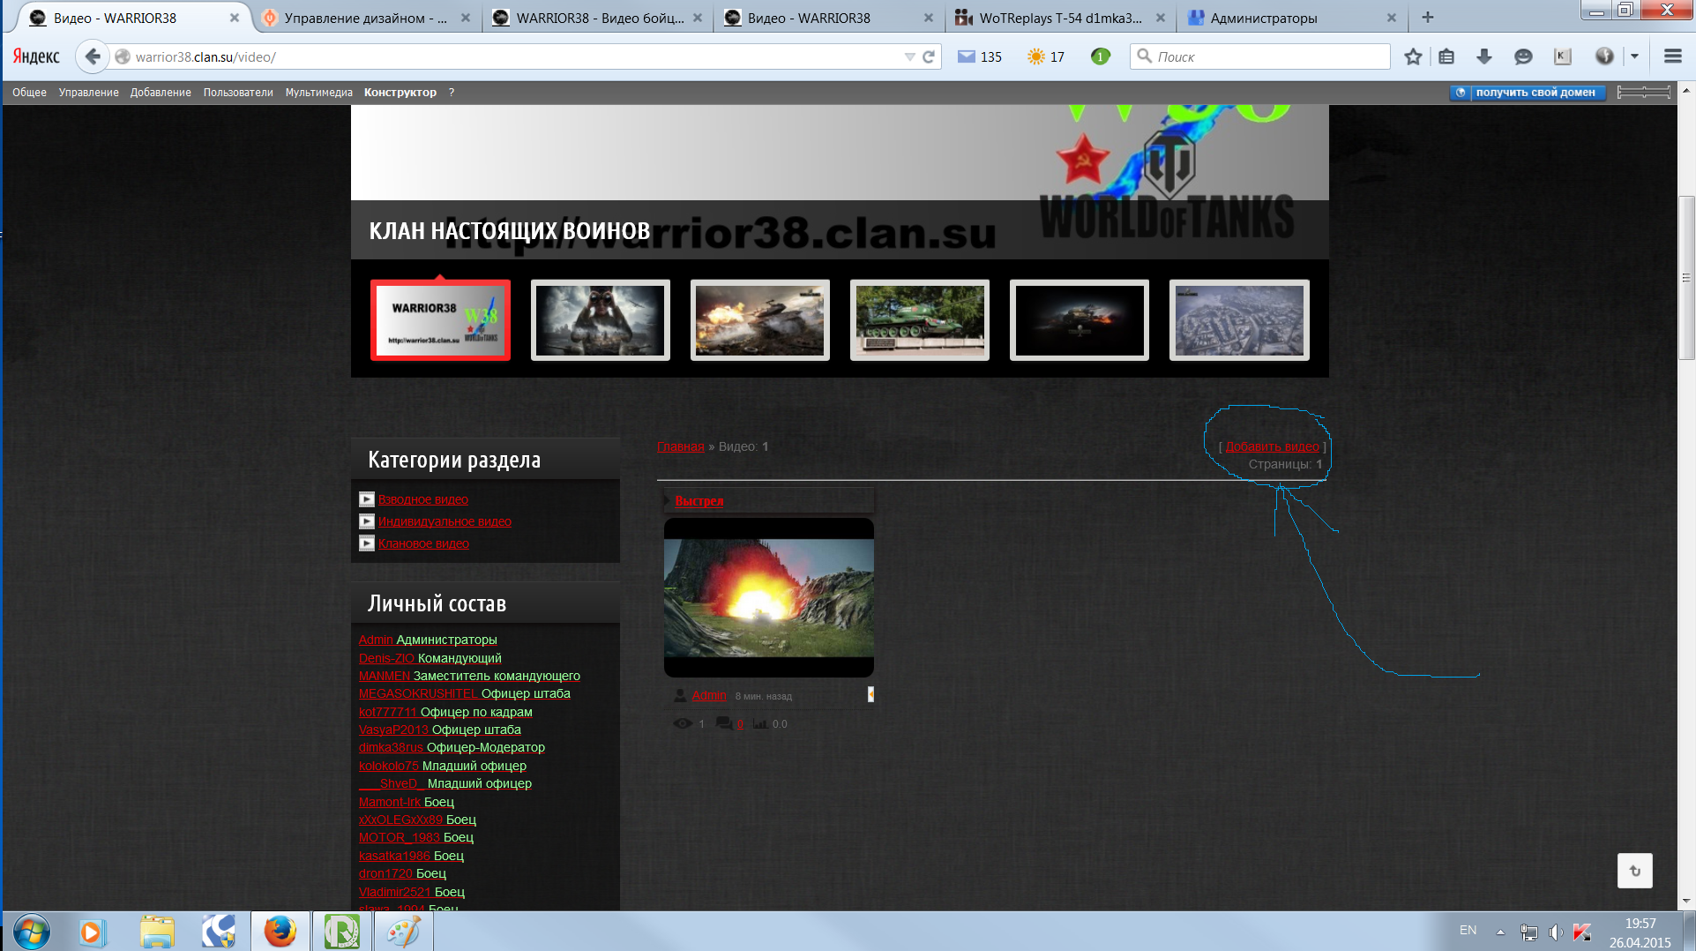Open the media player taskbar icon
This screenshot has height=951, width=1696.
[x=92, y=932]
